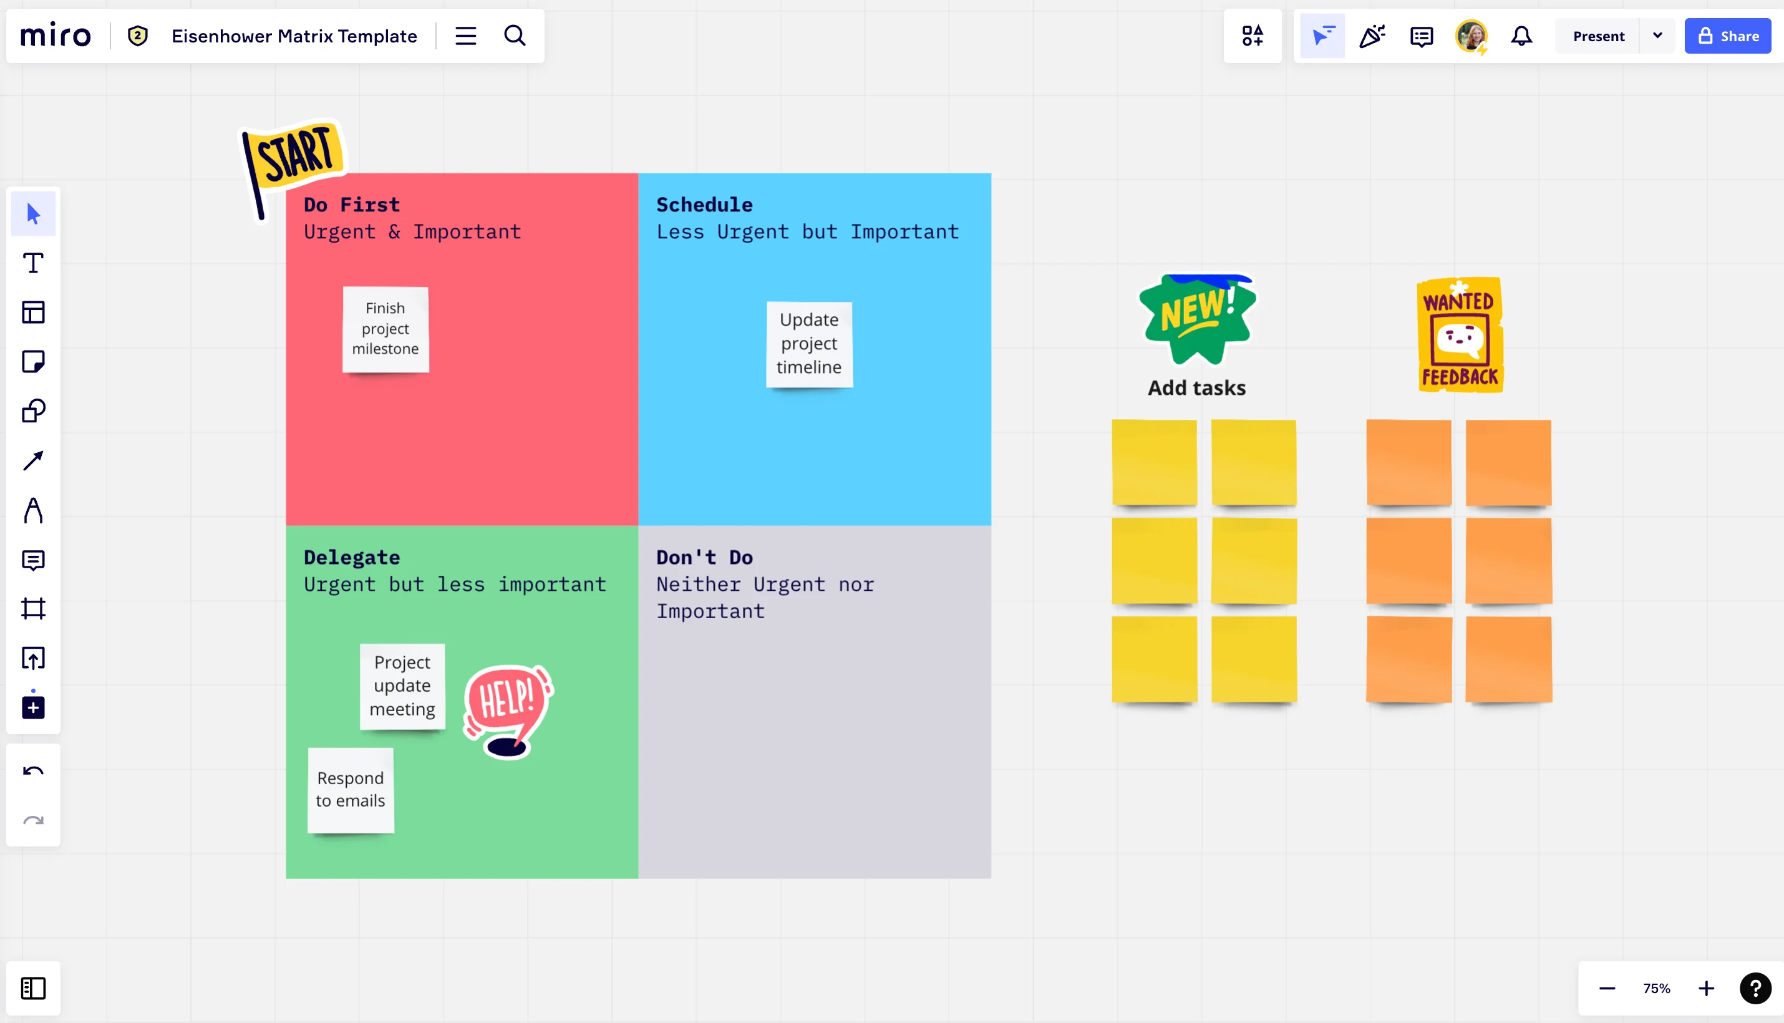Click the blue Share button

click(x=1728, y=36)
